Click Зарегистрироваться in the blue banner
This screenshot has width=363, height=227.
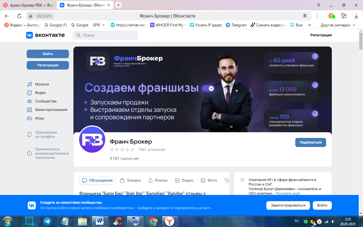click(x=288, y=205)
